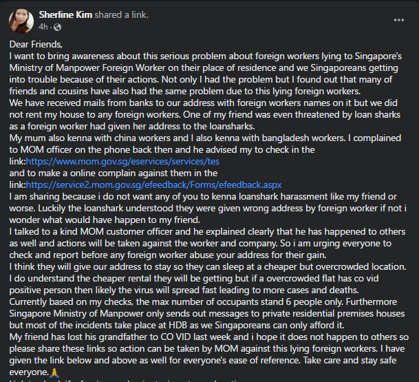The width and height of the screenshot is (419, 382).
Task: Click the 'Dear Friends,' greeting line
Action: (x=36, y=44)
